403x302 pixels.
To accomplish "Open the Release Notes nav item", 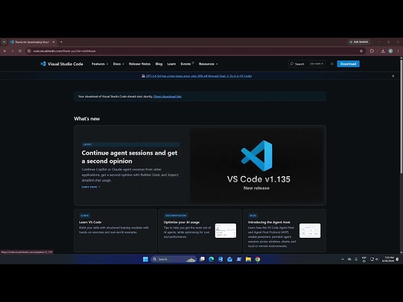I will click(140, 64).
